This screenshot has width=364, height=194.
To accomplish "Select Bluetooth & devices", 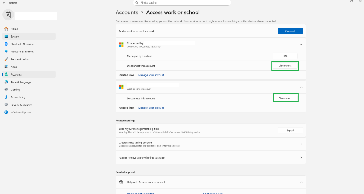I will click(29, 44).
